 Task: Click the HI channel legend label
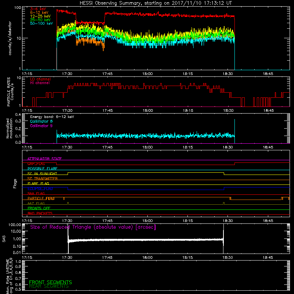40,83
